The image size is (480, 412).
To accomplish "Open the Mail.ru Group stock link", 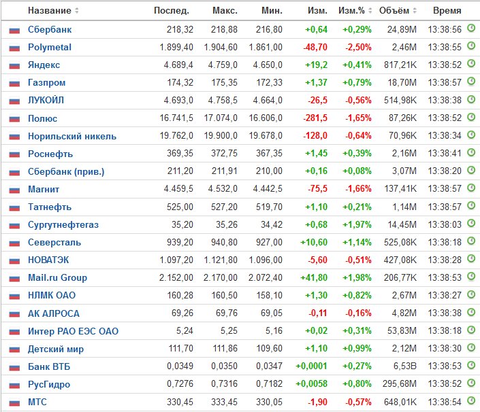I will [58, 278].
